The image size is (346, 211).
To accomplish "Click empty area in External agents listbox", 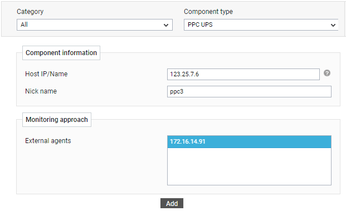I will coord(249,166).
